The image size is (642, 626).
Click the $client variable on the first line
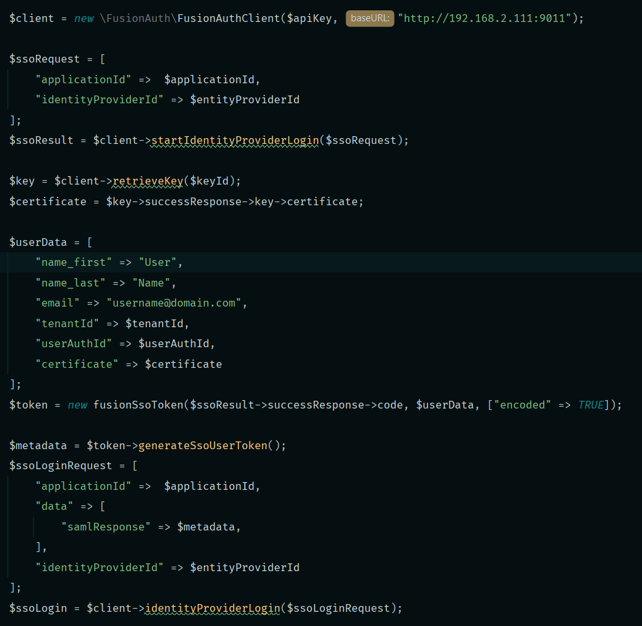pos(32,19)
